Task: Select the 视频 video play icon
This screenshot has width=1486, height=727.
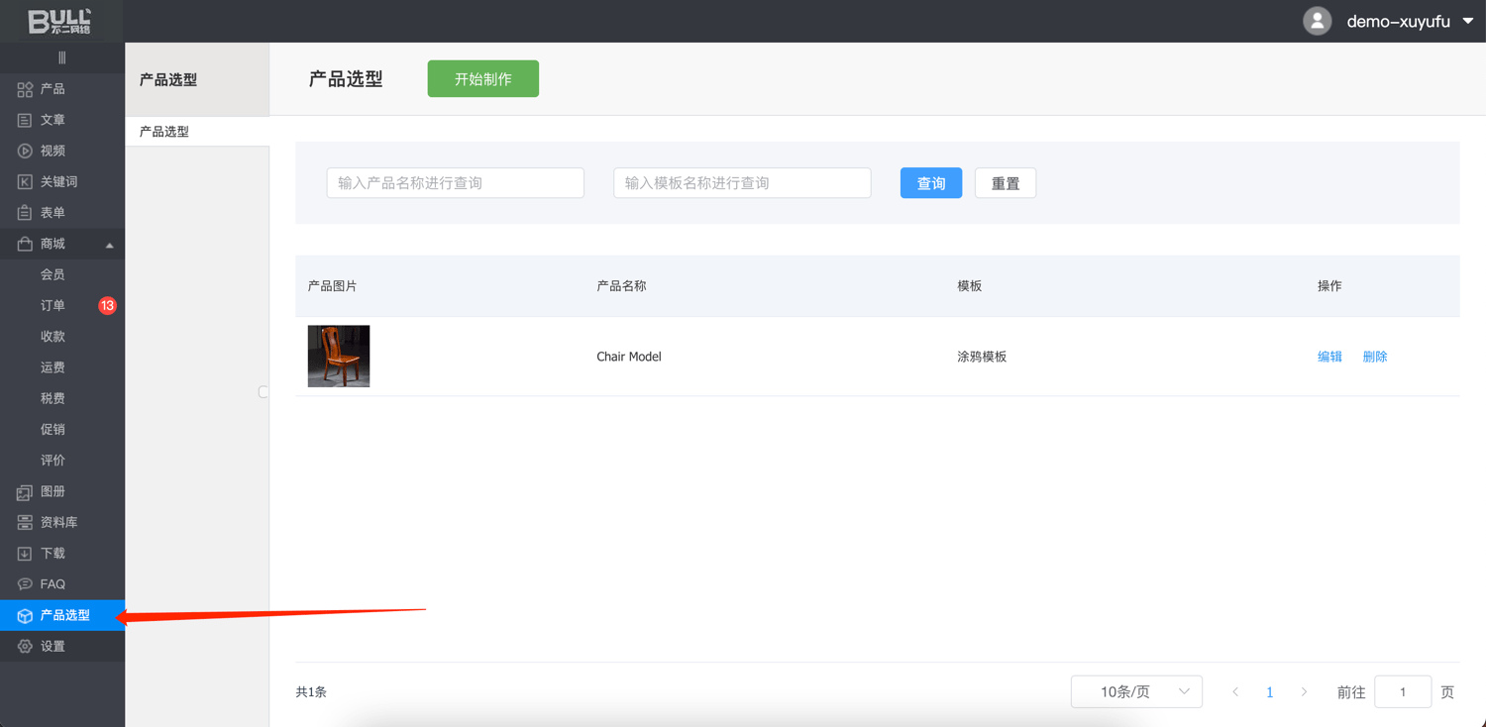Action: pos(25,151)
